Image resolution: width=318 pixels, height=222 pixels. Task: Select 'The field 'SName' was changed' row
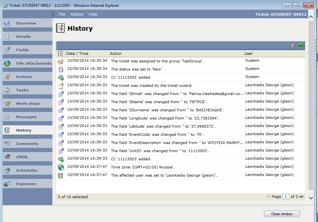(180, 102)
